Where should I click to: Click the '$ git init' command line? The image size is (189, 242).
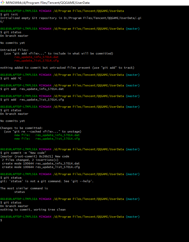(9, 14)
